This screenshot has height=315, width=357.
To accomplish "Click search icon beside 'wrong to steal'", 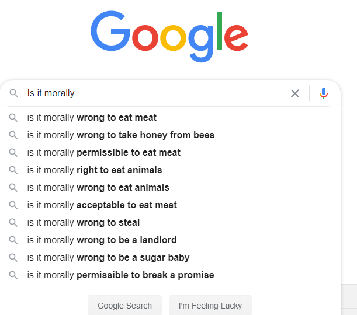I will pyautogui.click(x=13, y=223).
